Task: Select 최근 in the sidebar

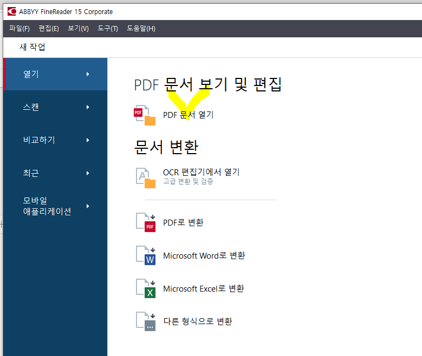Action: (x=55, y=173)
